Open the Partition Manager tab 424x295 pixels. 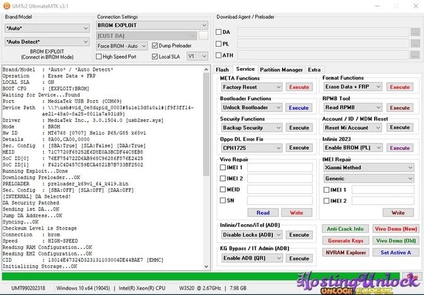(x=281, y=69)
